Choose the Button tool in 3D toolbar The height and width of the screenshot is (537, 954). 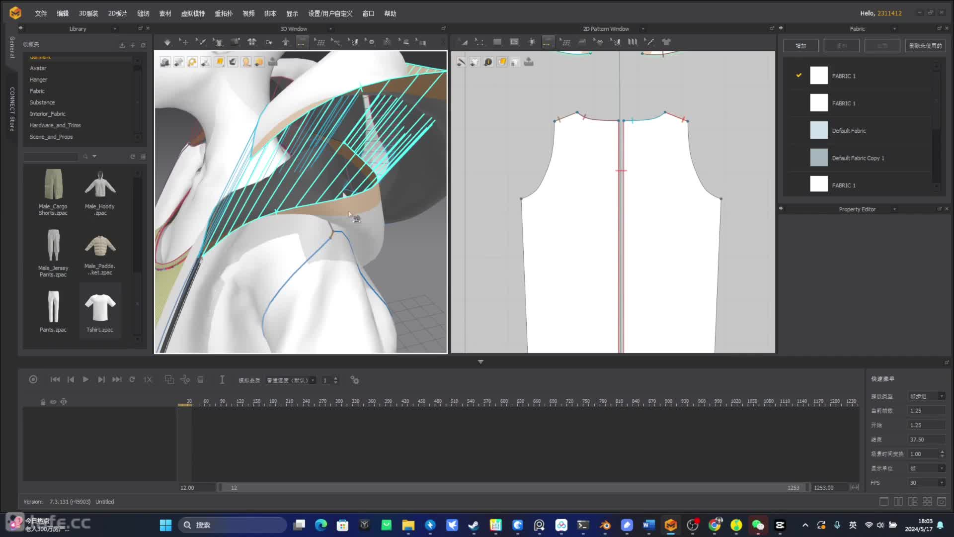click(370, 42)
